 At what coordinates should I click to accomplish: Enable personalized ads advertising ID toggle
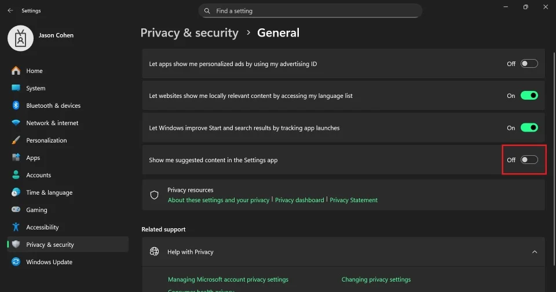click(529, 64)
